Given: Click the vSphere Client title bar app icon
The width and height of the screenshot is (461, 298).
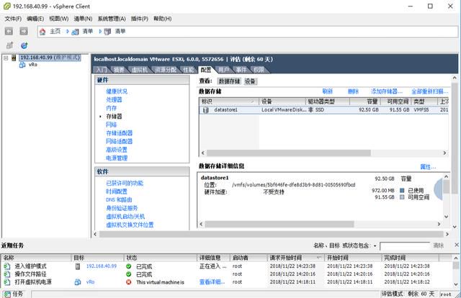Looking at the screenshot, I should coord(6,6).
